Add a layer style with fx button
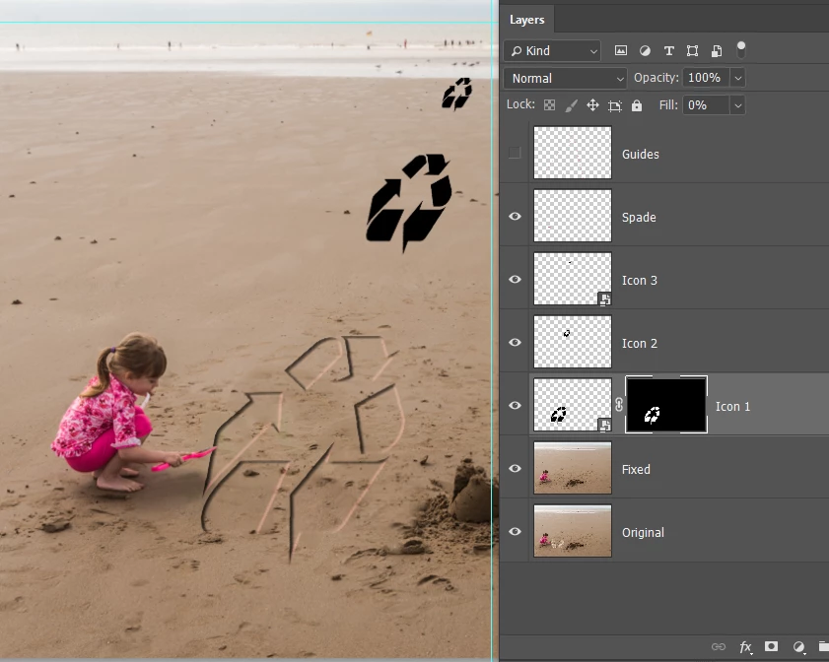This screenshot has height=662, width=829. pyautogui.click(x=745, y=646)
